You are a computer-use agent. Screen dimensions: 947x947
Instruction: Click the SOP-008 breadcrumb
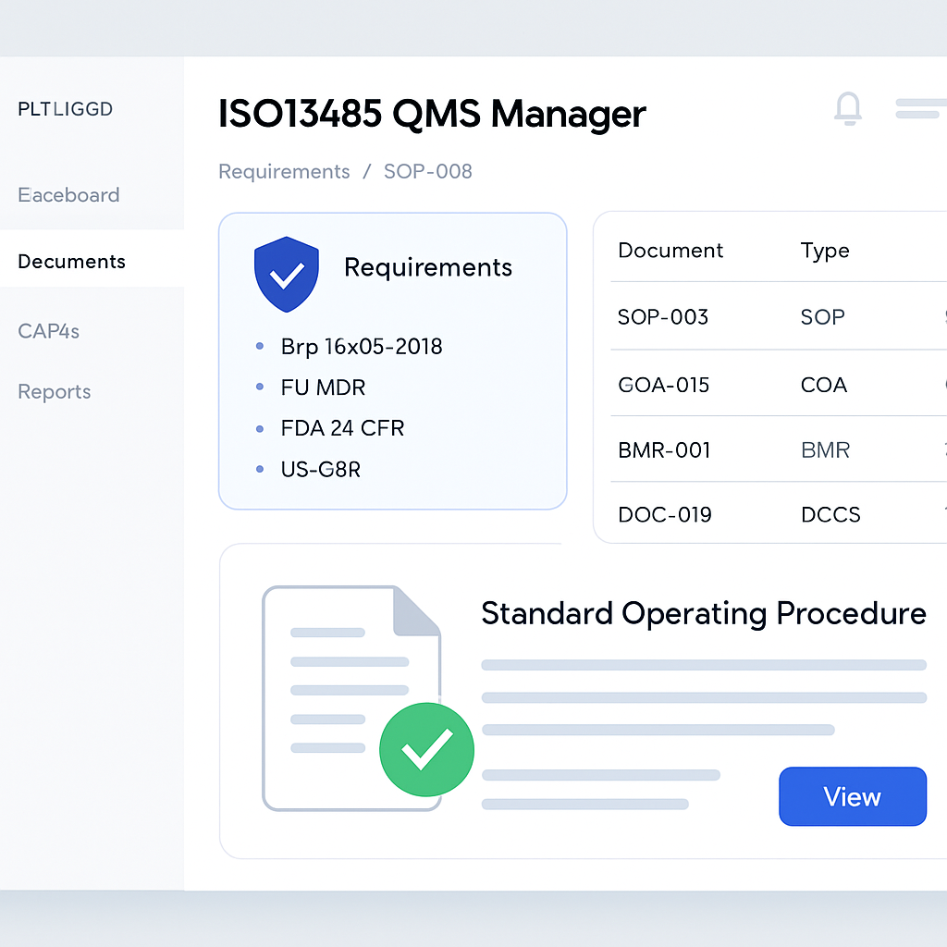[x=427, y=171]
